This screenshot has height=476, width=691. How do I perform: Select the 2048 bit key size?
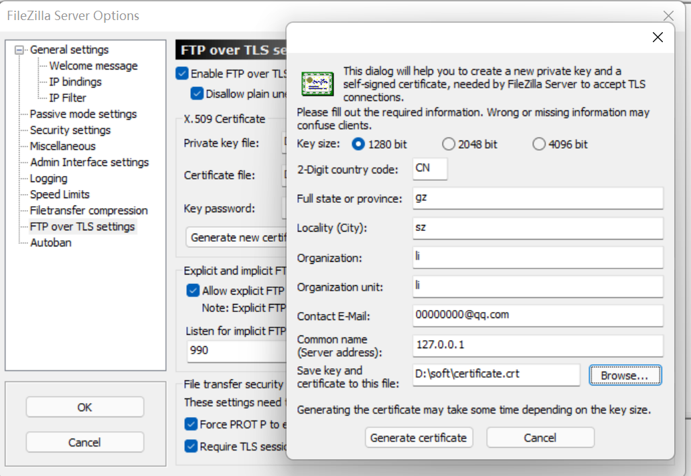[449, 144]
